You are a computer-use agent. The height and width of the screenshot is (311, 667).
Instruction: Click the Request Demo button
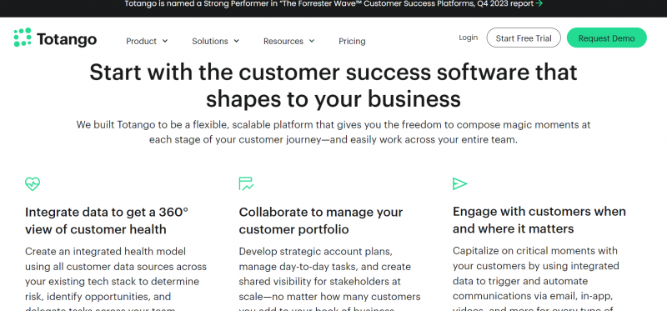pos(607,38)
